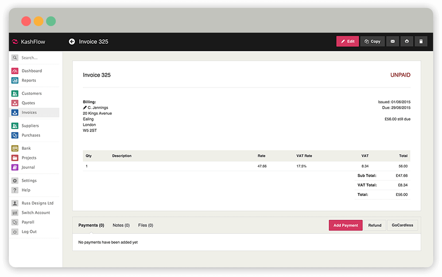Open the Bank section icon
The image size is (442, 277).
point(14,148)
